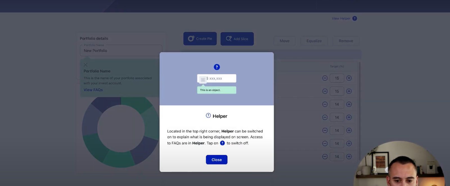Click the target value field in first row
This screenshot has width=450, height=186.
337,78
